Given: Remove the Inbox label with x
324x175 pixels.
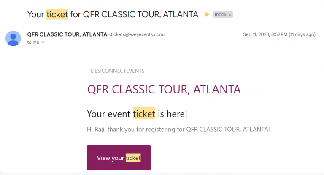Looking at the screenshot, I should click(x=230, y=15).
